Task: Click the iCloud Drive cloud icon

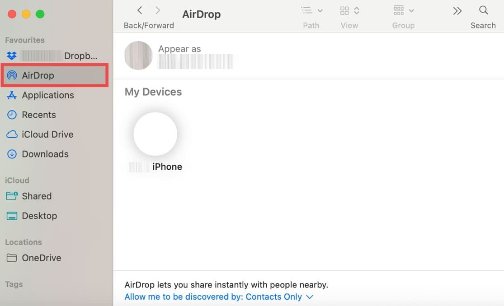Action: tap(12, 134)
